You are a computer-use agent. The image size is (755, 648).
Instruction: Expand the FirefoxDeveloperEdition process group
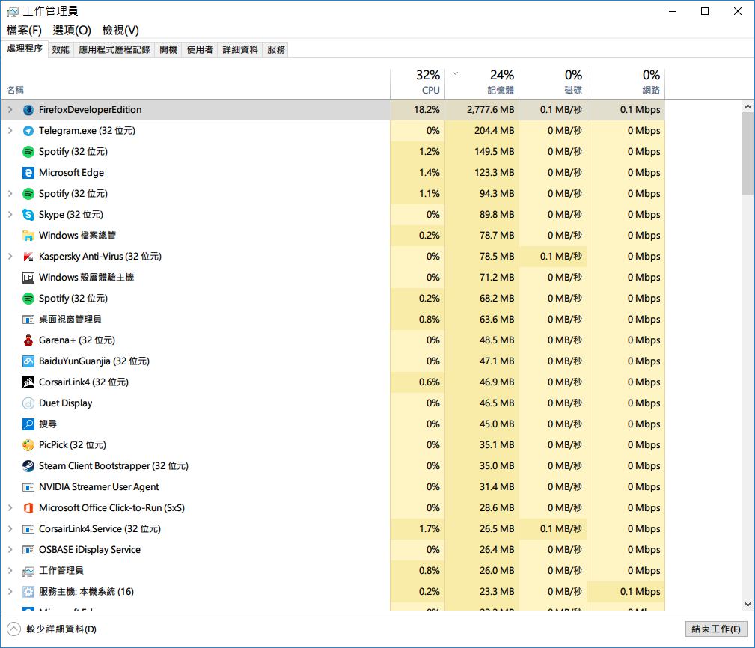click(10, 110)
